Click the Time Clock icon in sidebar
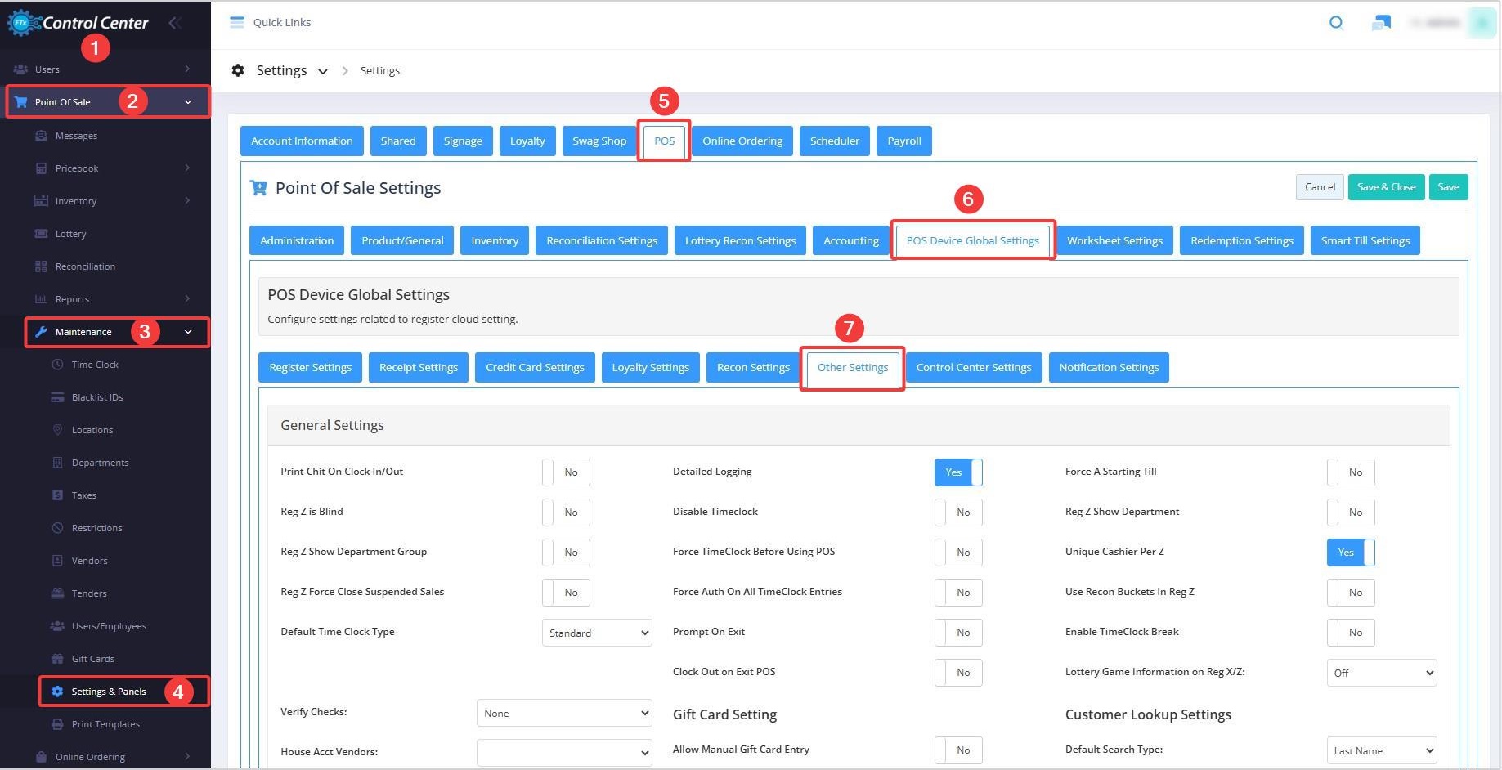The image size is (1502, 770). click(x=57, y=365)
